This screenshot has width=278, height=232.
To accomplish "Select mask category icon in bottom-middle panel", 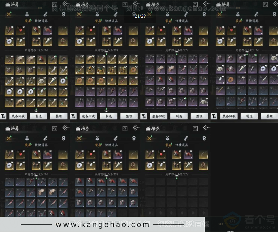I will 134,138.
